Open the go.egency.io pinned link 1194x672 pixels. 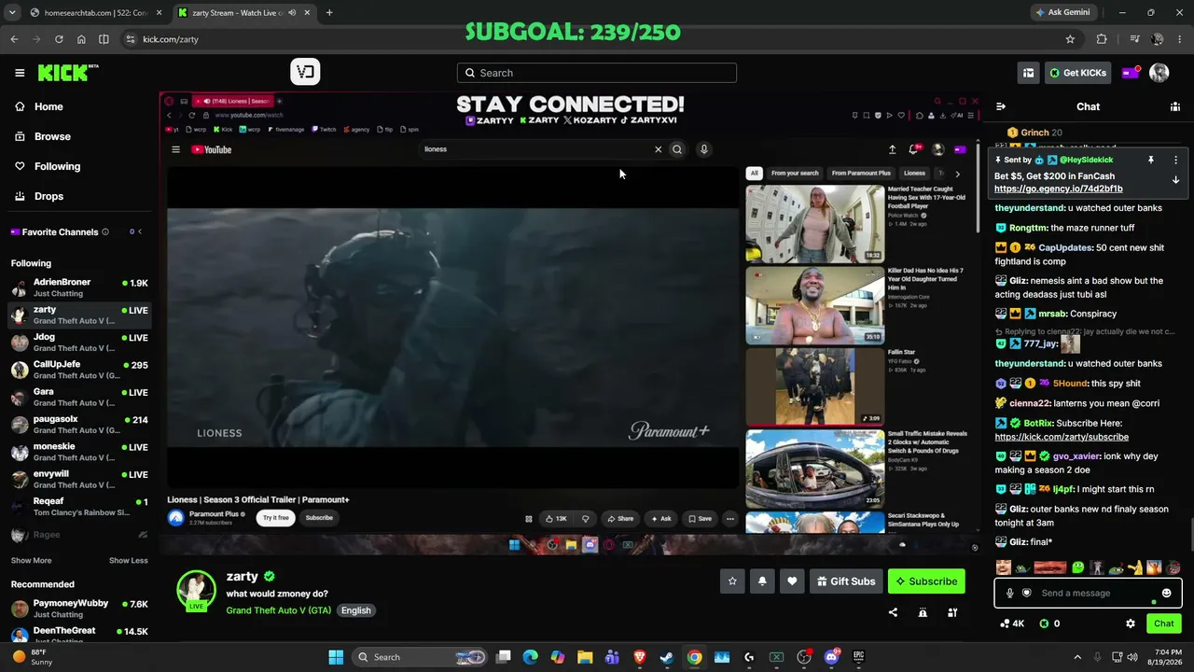[1058, 189]
